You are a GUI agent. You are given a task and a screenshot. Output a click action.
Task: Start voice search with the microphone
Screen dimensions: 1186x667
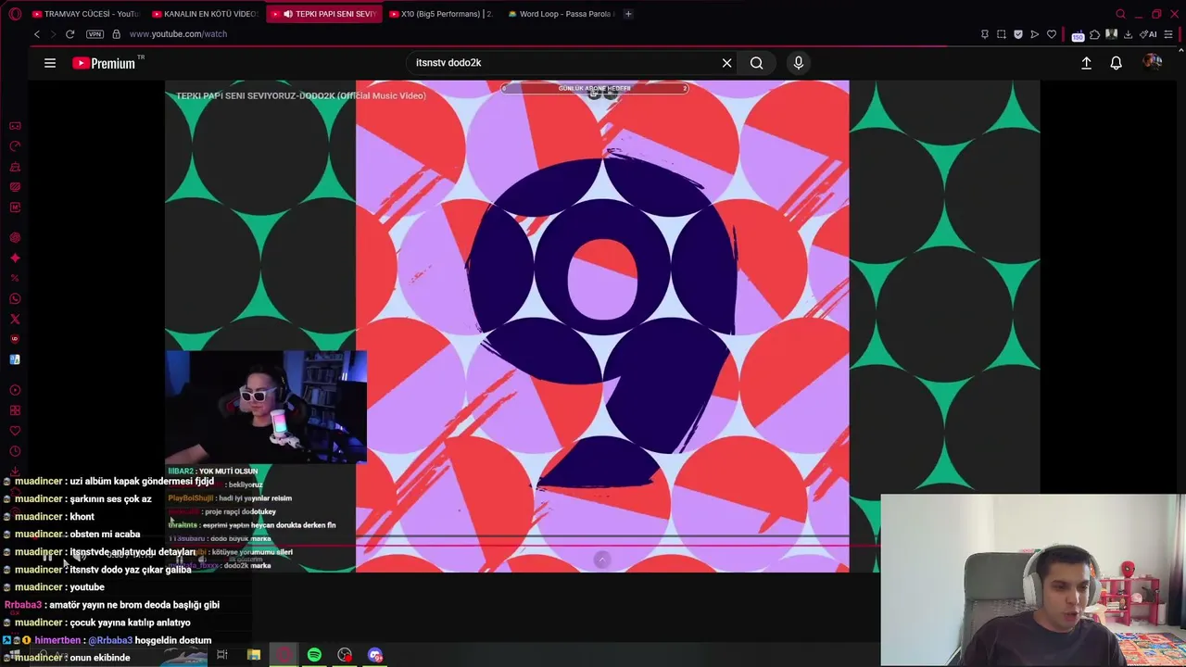799,63
